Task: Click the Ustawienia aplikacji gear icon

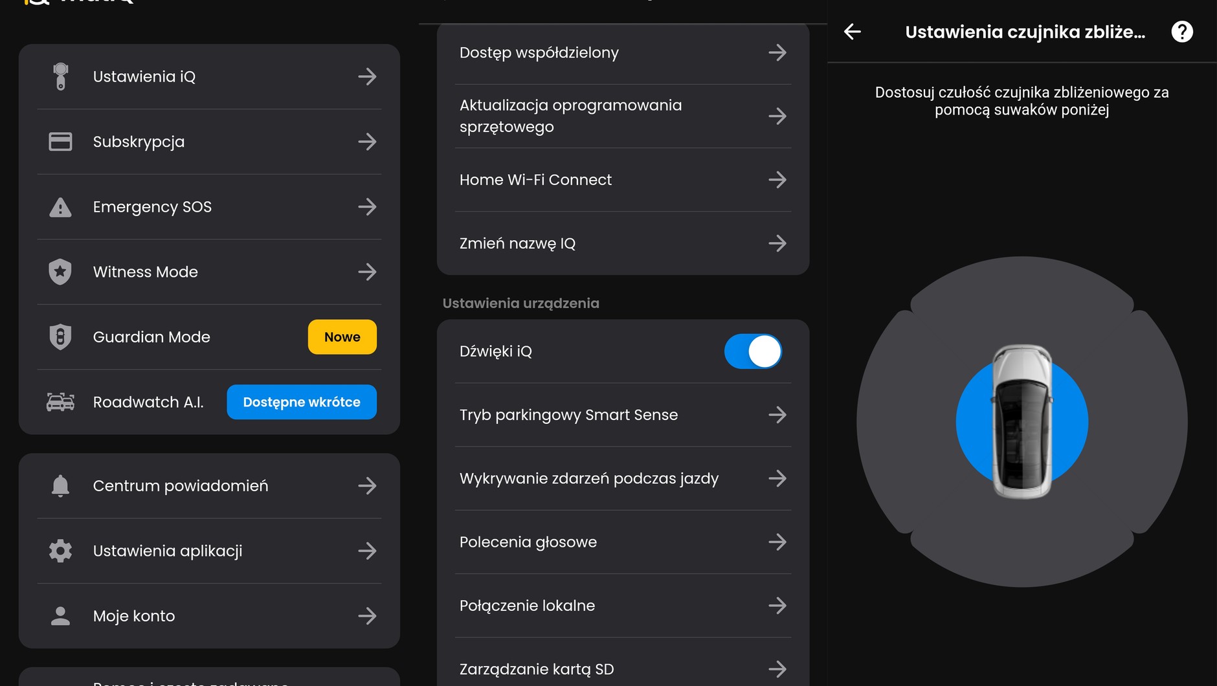Action: click(x=60, y=551)
